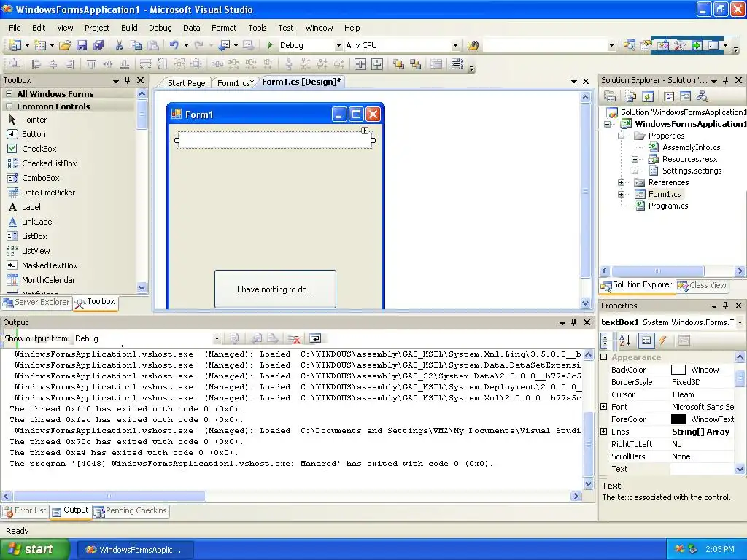Expand the All Windows Forms group
This screenshot has width=747, height=560.
9,94
